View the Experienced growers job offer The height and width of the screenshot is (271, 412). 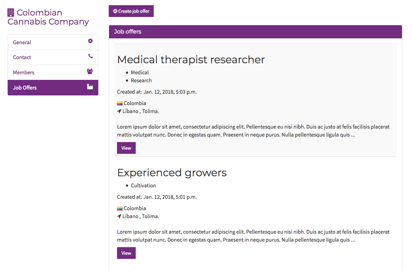126,253
